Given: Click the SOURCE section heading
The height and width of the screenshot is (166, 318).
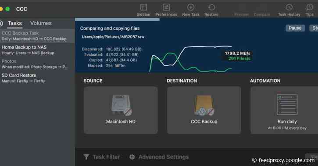Looking at the screenshot, I should pyautogui.click(x=93, y=81).
